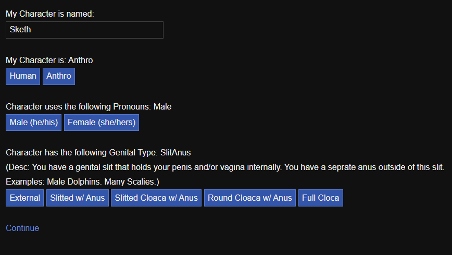Choose the Anthro character type button

[x=59, y=76]
